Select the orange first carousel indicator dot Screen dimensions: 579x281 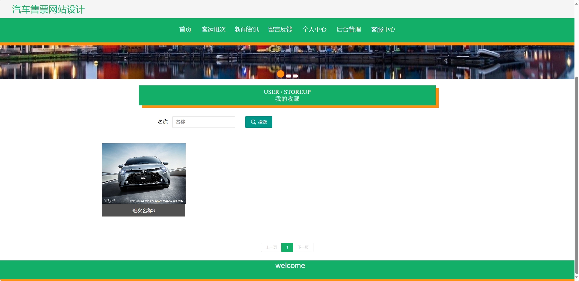[x=281, y=74]
